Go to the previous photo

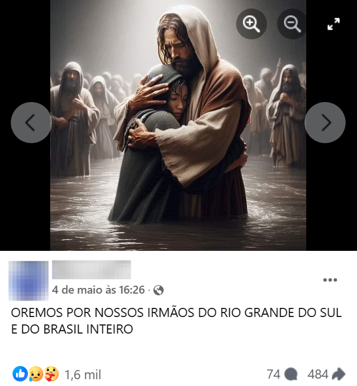(x=31, y=123)
